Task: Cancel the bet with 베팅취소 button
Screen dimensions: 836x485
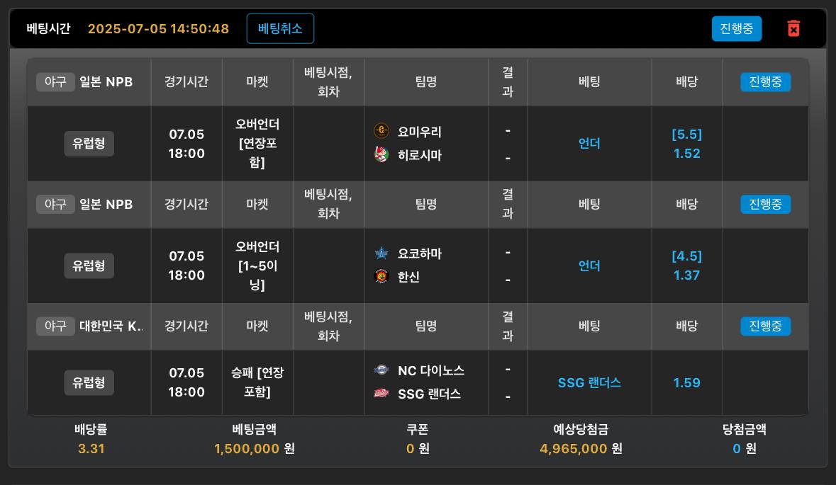Action: (x=281, y=29)
